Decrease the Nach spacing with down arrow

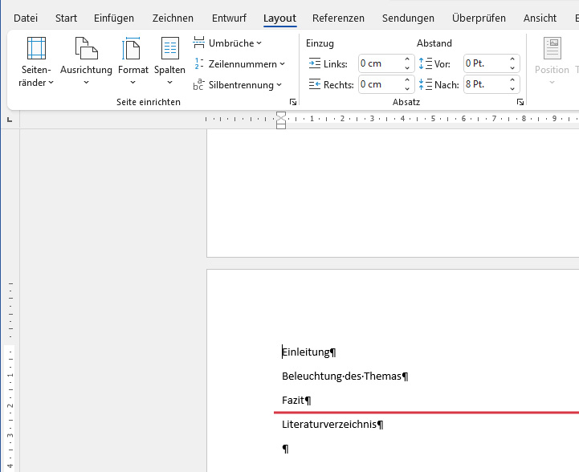[x=513, y=88]
